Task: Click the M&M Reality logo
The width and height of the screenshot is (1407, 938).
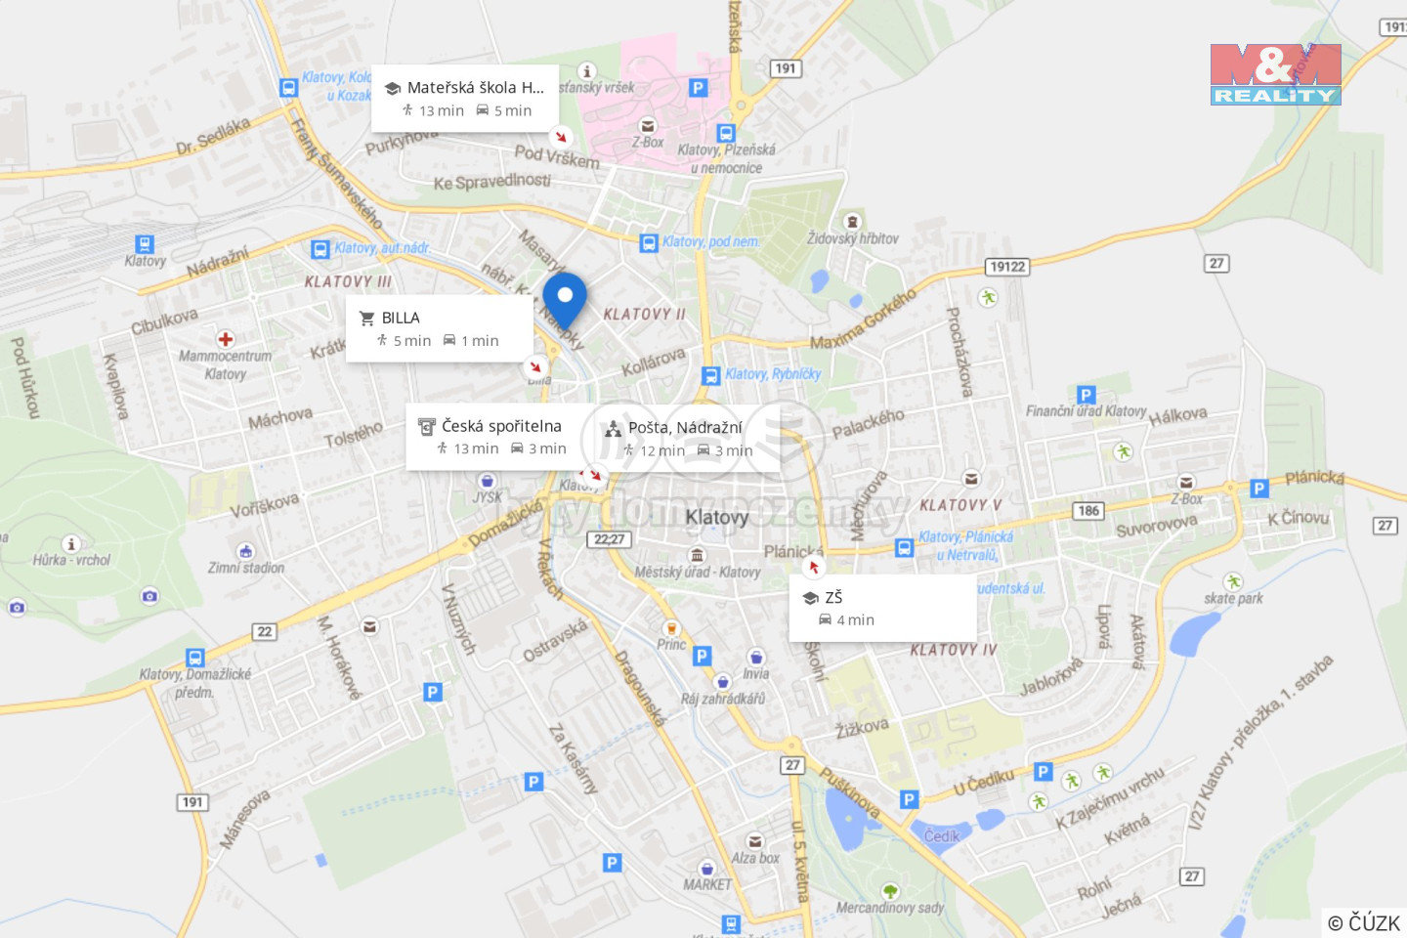Action: (x=1275, y=74)
